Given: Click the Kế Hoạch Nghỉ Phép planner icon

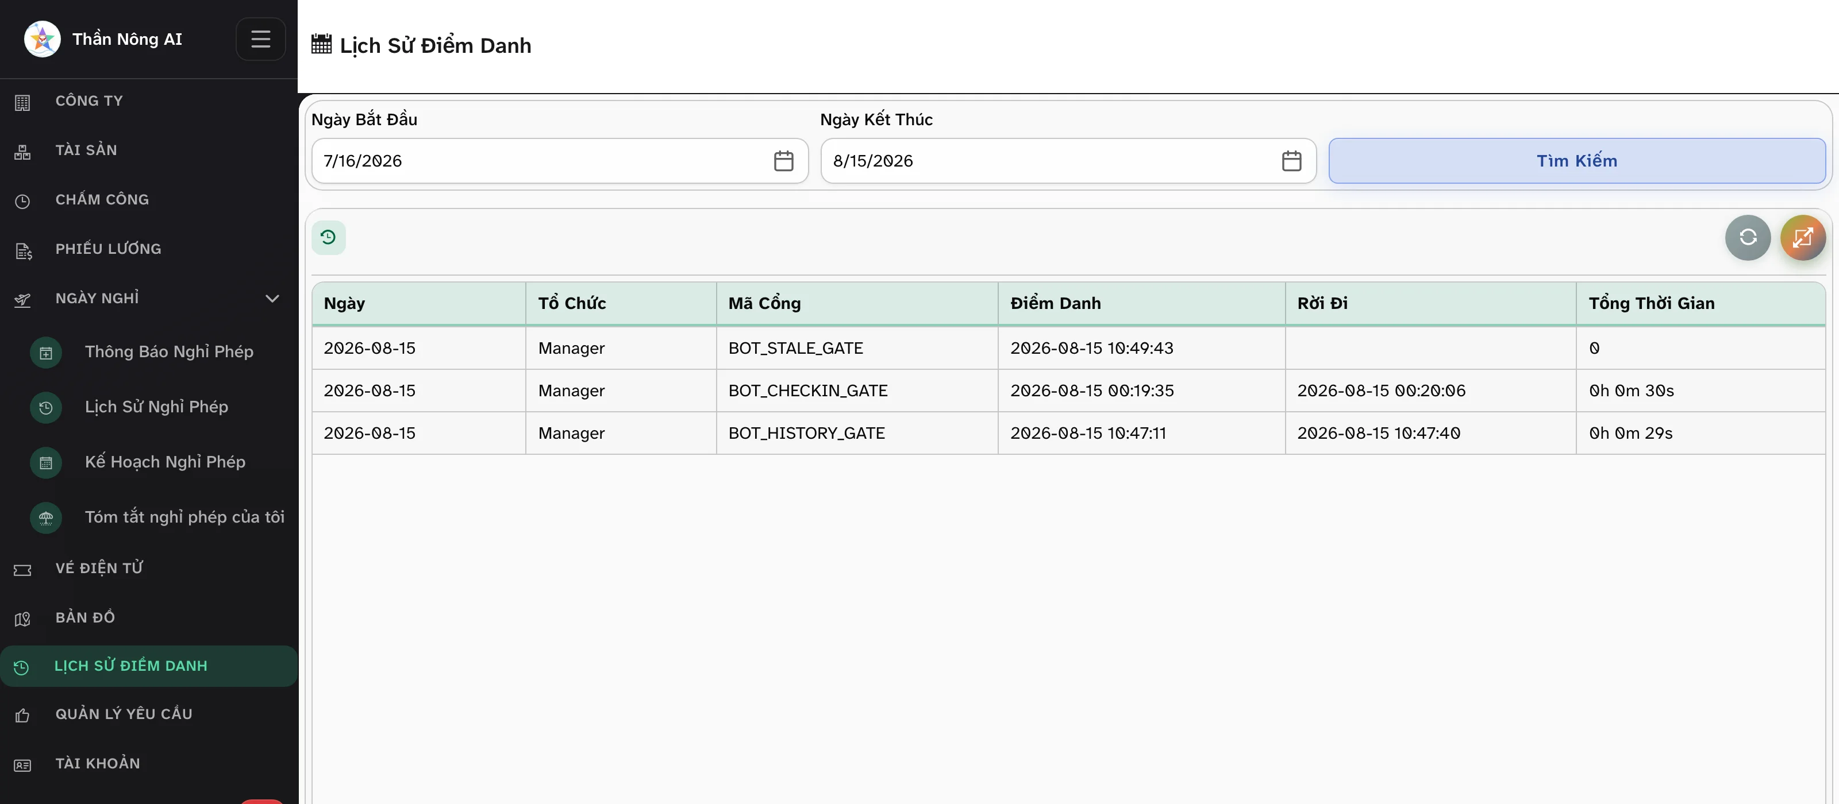Looking at the screenshot, I should [46, 462].
